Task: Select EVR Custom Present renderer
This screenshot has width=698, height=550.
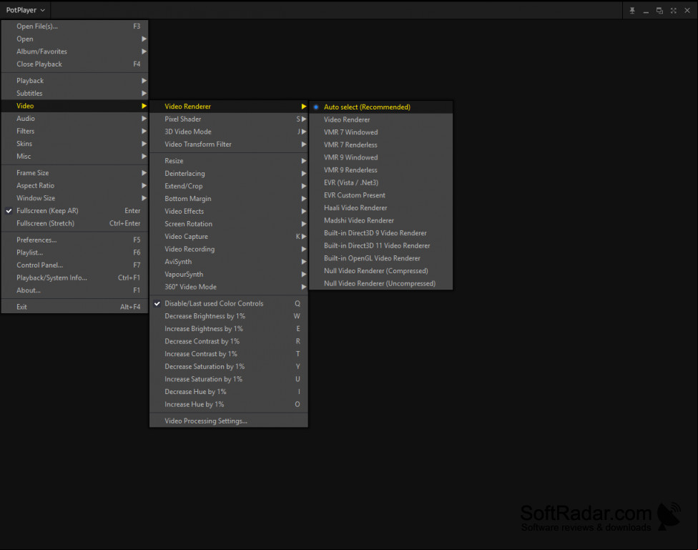Action: [381, 195]
